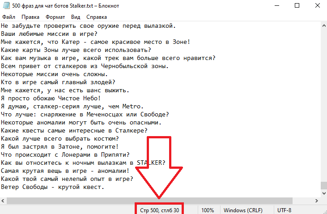327x214 pixels.
Task: Click the Стр 500, стлб 30 status entry
Action: tap(160, 210)
